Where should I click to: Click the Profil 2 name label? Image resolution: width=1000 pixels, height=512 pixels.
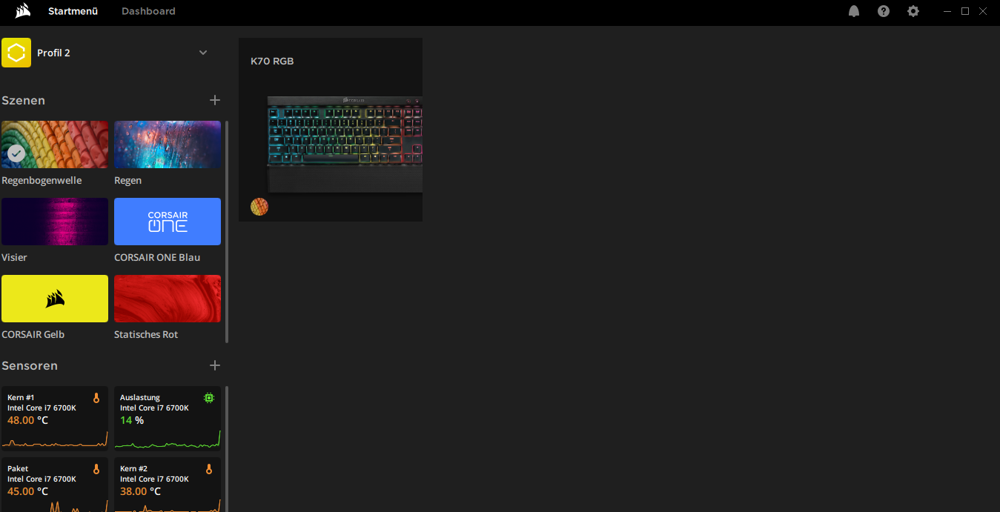[53, 53]
